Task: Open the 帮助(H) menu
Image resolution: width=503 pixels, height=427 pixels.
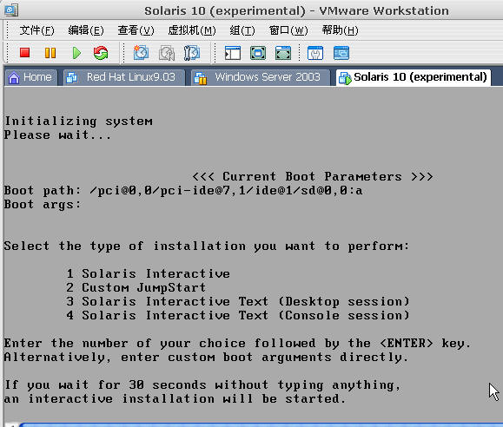Action: click(340, 30)
